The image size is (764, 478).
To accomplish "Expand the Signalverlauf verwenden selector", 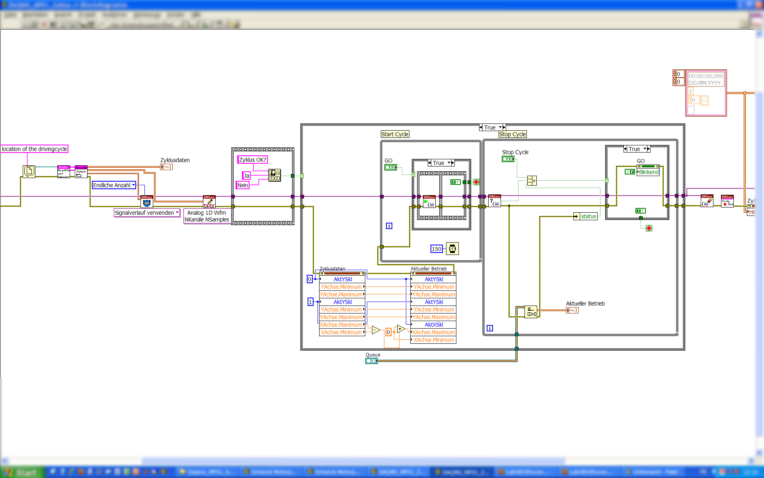I will [177, 213].
